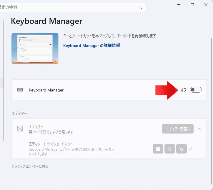Click the Q key shortcut badge
Image resolution: width=213 pixels, height=190 pixels.
(x=182, y=149)
